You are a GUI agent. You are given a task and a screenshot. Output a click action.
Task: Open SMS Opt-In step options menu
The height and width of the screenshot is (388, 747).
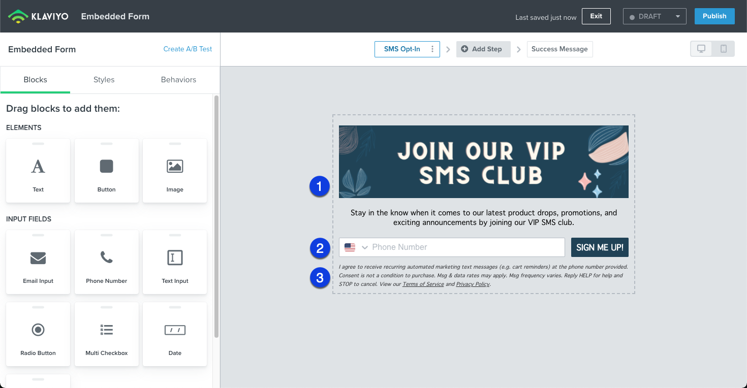click(432, 49)
